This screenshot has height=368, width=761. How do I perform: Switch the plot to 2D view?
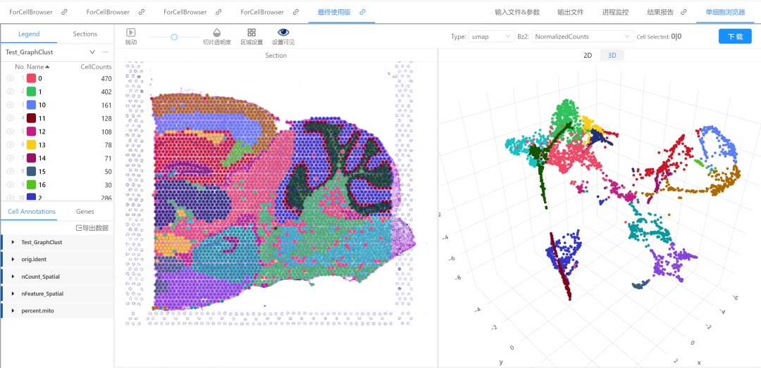[x=588, y=56]
